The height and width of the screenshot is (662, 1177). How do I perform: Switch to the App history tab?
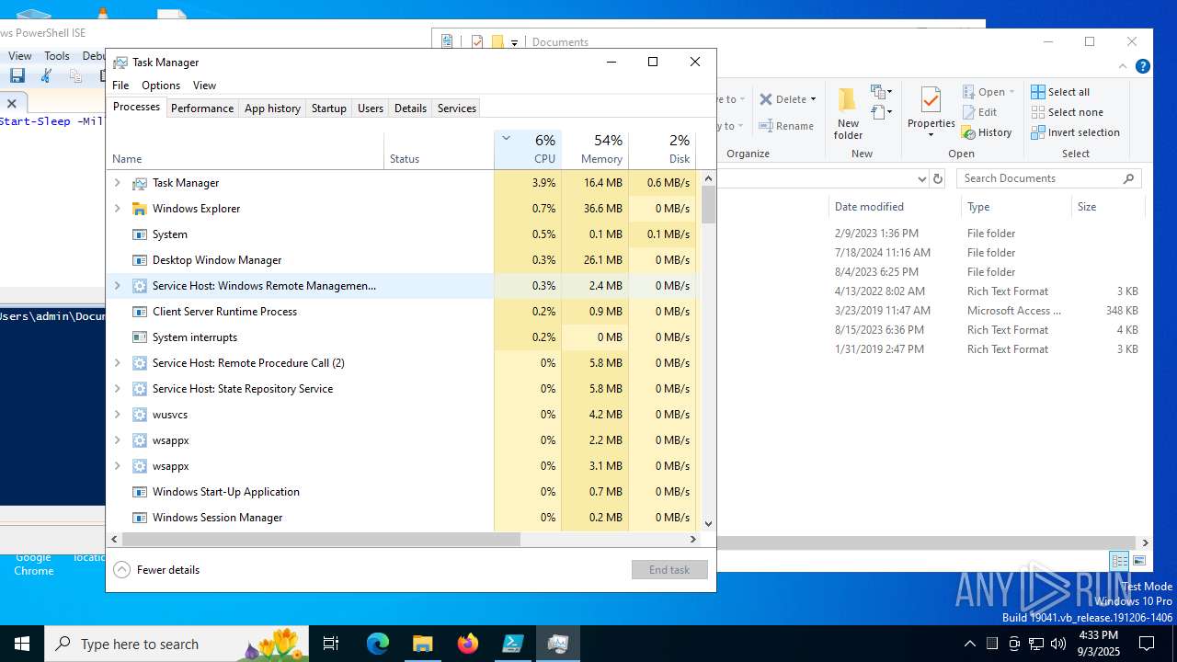(x=272, y=108)
